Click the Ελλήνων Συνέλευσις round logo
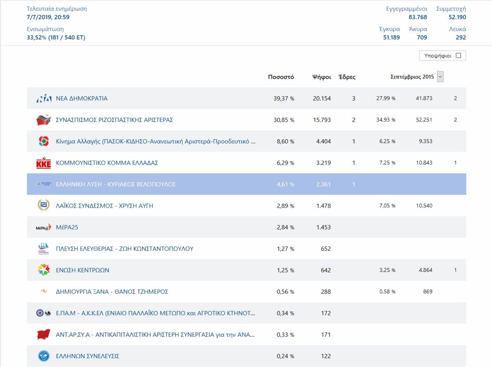The width and height of the screenshot is (492, 367). tap(43, 356)
